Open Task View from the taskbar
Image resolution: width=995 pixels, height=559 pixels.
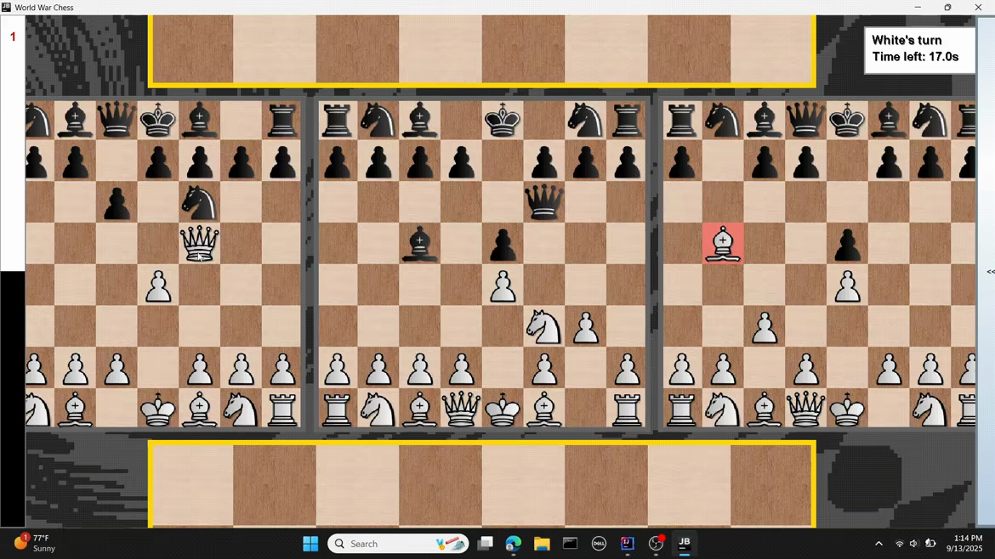pos(486,544)
